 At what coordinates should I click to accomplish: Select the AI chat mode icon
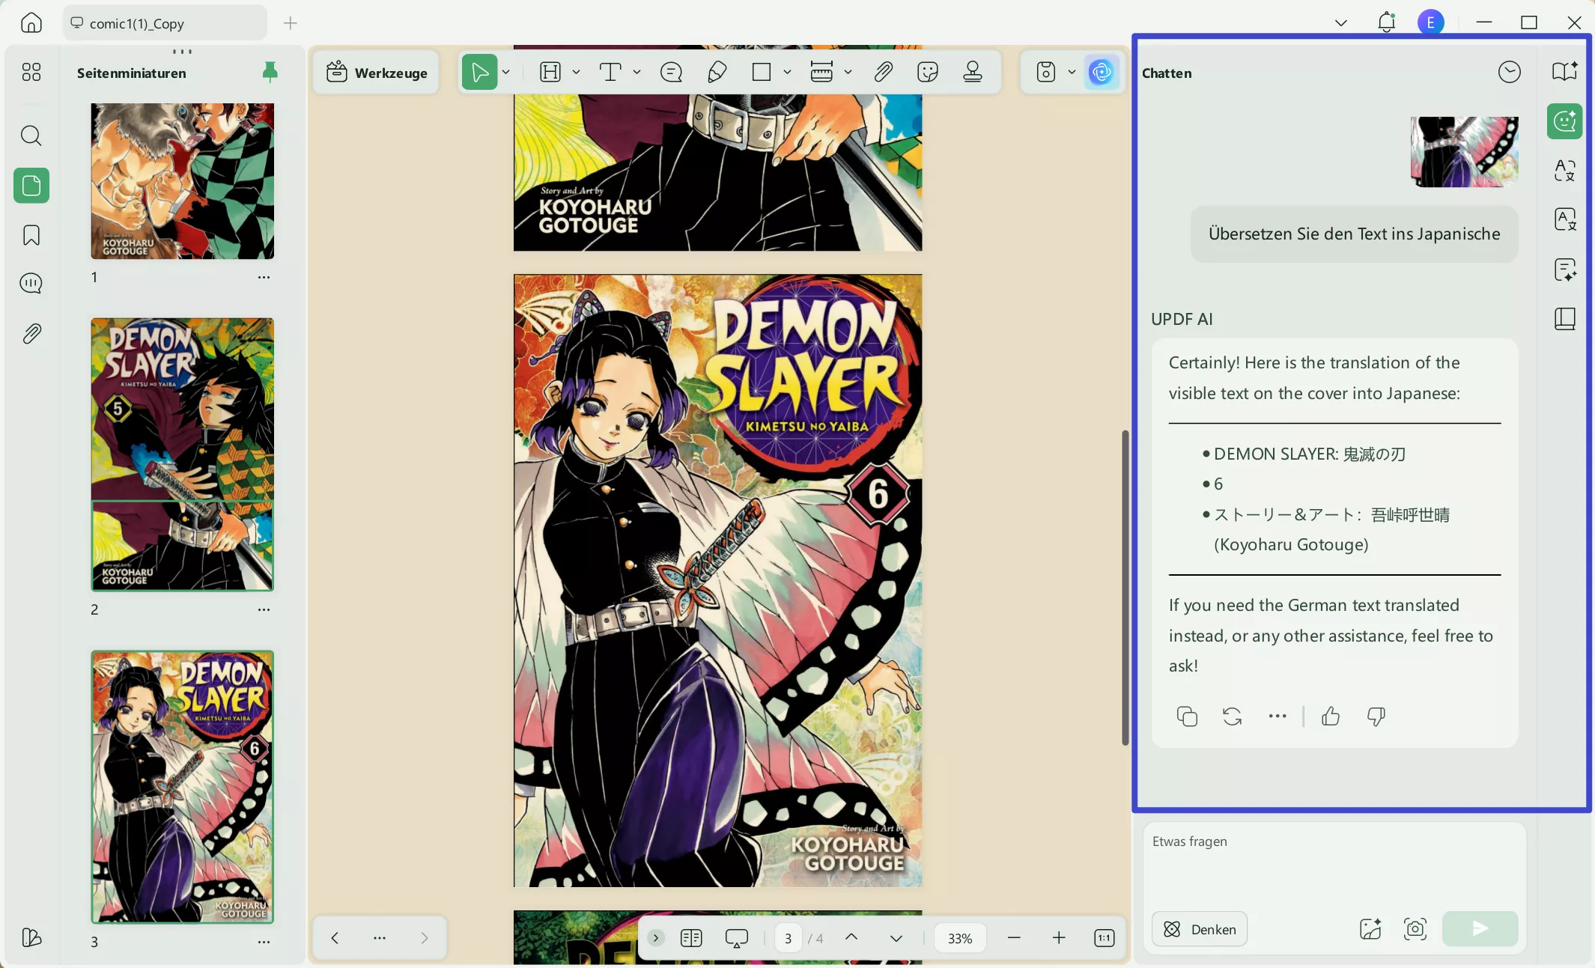[x=1565, y=121]
